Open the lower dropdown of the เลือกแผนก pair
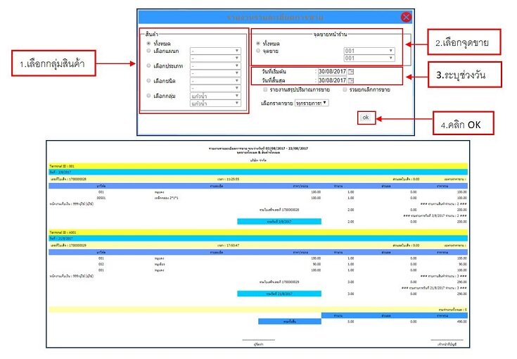This screenshot has width=517, height=359. pyautogui.click(x=215, y=58)
